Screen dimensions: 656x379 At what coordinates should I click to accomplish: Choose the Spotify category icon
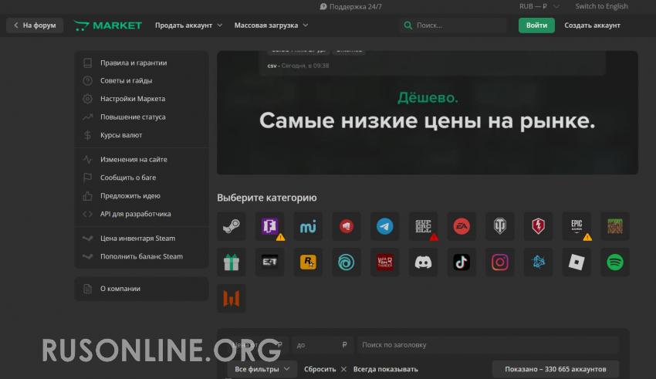[x=615, y=262]
